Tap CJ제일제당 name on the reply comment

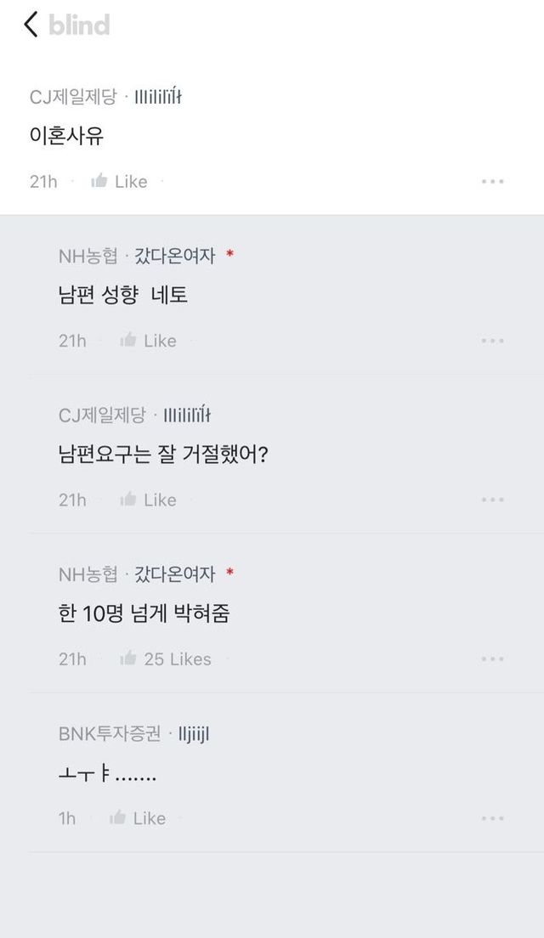[102, 415]
